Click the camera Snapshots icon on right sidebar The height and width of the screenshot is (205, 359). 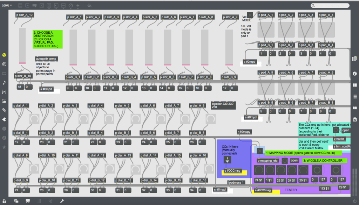click(355, 119)
